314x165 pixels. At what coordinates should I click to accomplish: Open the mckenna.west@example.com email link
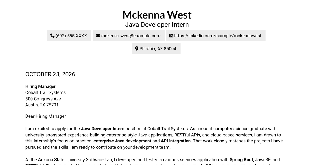[x=131, y=36]
